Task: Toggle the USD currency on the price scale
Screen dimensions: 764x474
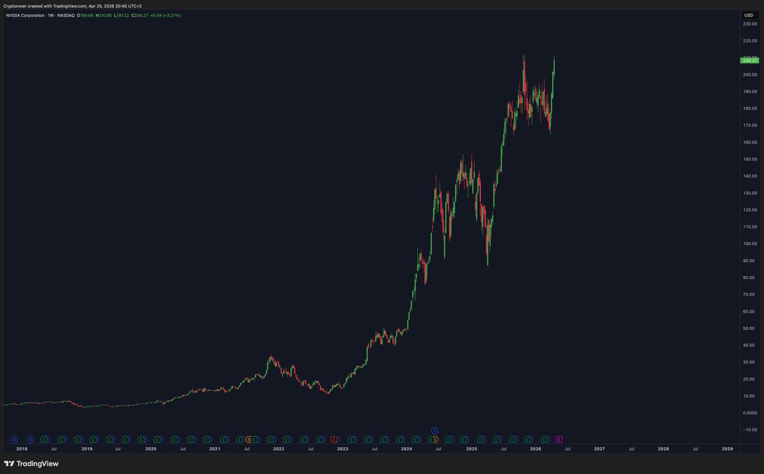Action: pyautogui.click(x=749, y=14)
